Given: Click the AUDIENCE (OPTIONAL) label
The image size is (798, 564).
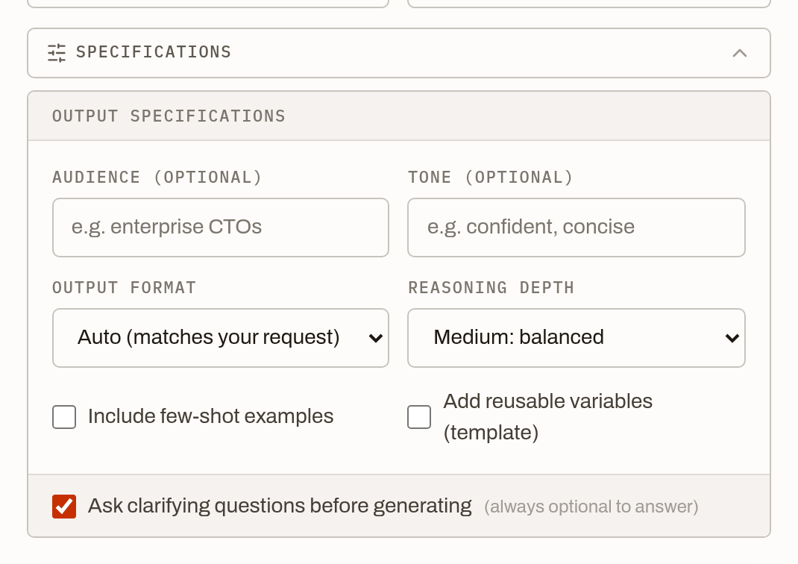Looking at the screenshot, I should coord(157,177).
